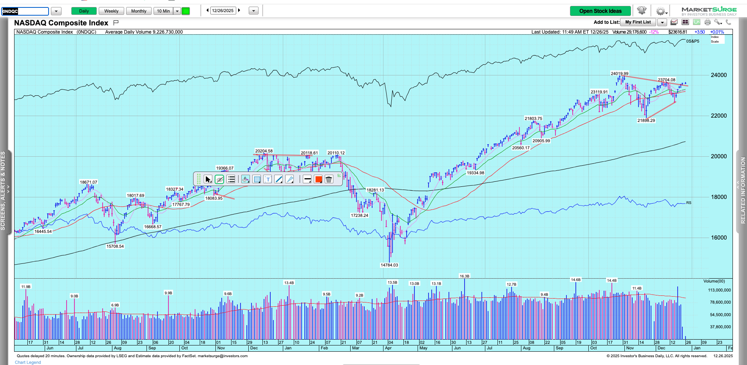Click the 18671.07 price label
The width and height of the screenshot is (747, 365).
coord(88,182)
